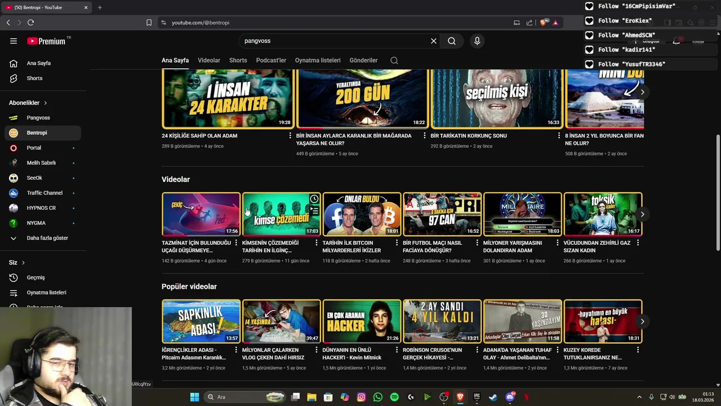Expand the Abonelikler section

point(28,103)
